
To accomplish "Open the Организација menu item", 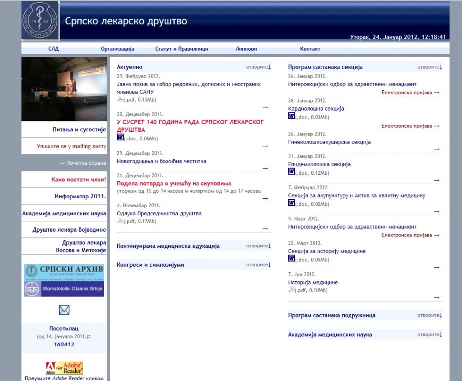I will point(117,49).
